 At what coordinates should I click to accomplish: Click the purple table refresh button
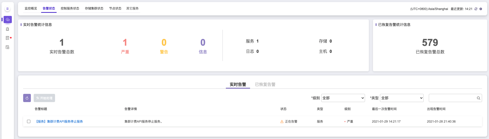(x=27, y=98)
